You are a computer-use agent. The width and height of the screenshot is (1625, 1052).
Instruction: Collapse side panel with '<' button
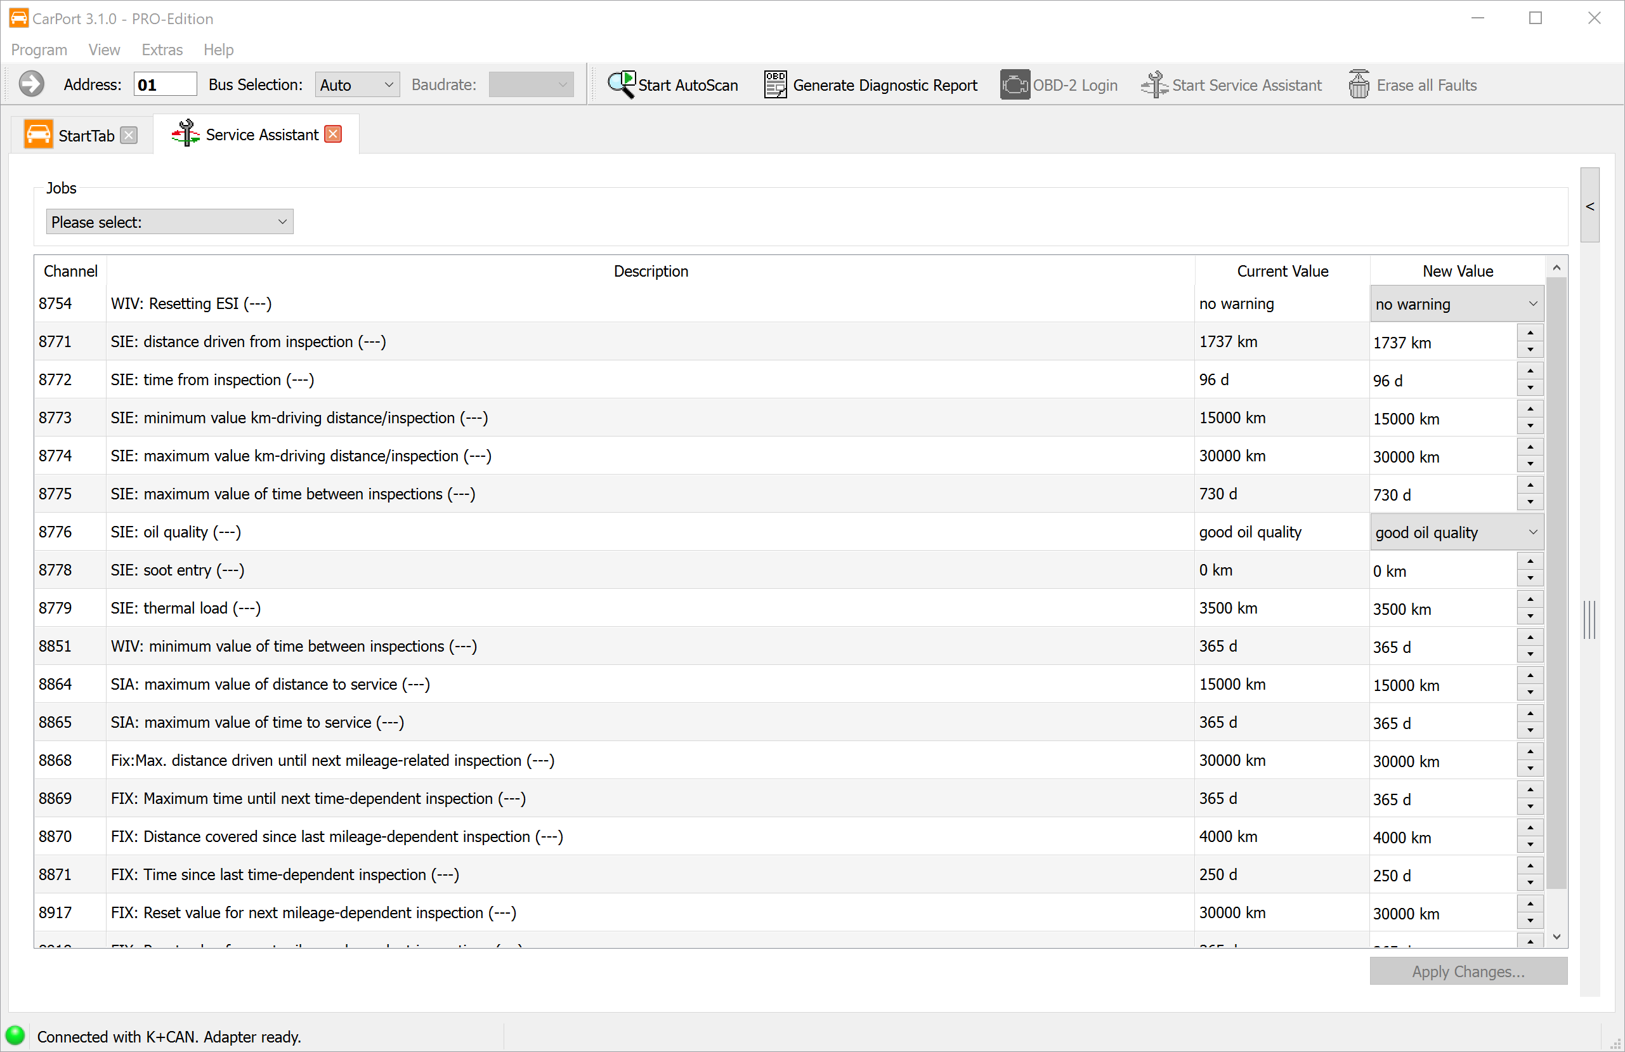(1589, 206)
